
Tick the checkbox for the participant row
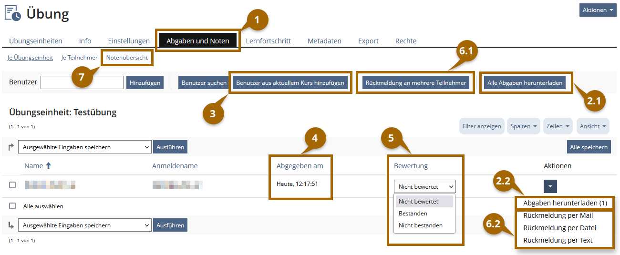(x=12, y=185)
